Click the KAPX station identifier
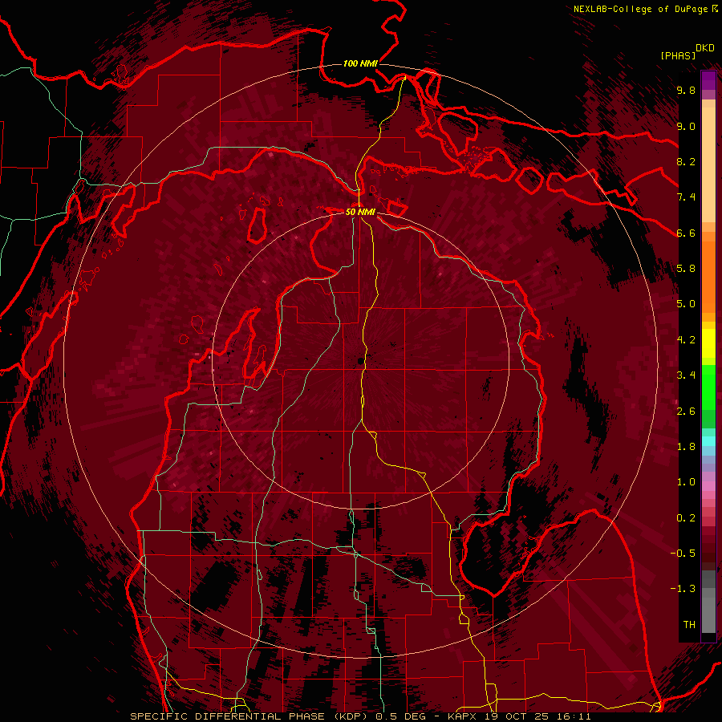This screenshot has height=722, width=722. pos(463,716)
